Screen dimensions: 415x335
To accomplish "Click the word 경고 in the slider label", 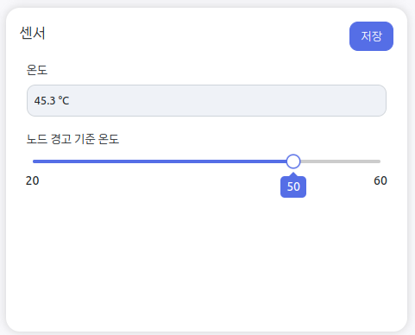I will click(x=61, y=139).
